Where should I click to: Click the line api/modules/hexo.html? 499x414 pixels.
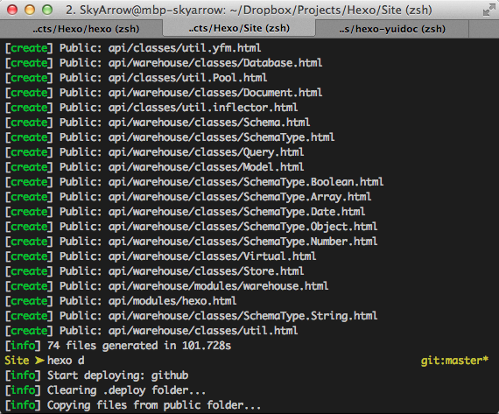coord(121,301)
